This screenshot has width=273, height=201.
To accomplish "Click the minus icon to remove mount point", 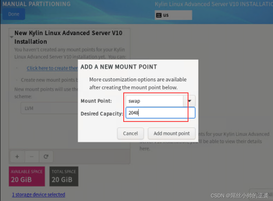I will coord(32,157).
